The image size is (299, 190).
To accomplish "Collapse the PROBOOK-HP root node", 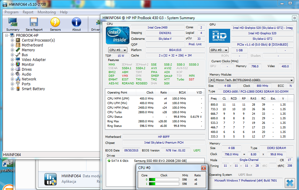I will point(6,35).
